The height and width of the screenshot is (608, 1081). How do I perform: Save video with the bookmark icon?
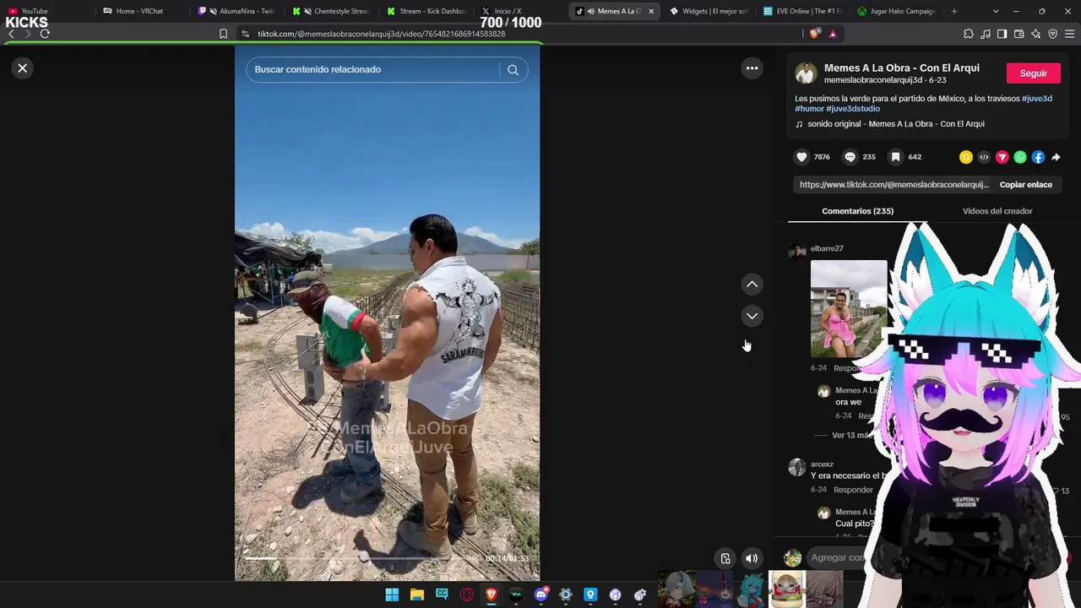point(895,157)
